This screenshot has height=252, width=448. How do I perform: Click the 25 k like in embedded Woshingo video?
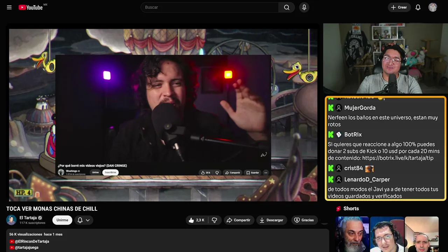[205, 173]
